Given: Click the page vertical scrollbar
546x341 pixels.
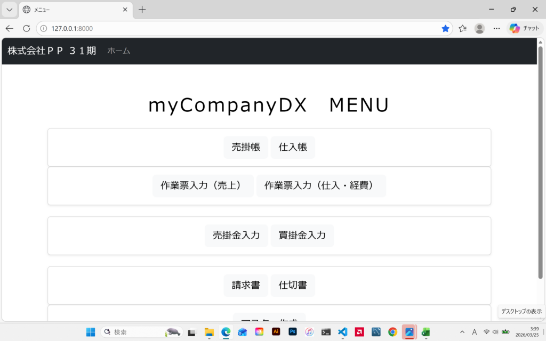Looking at the screenshot, I should tap(540, 170).
